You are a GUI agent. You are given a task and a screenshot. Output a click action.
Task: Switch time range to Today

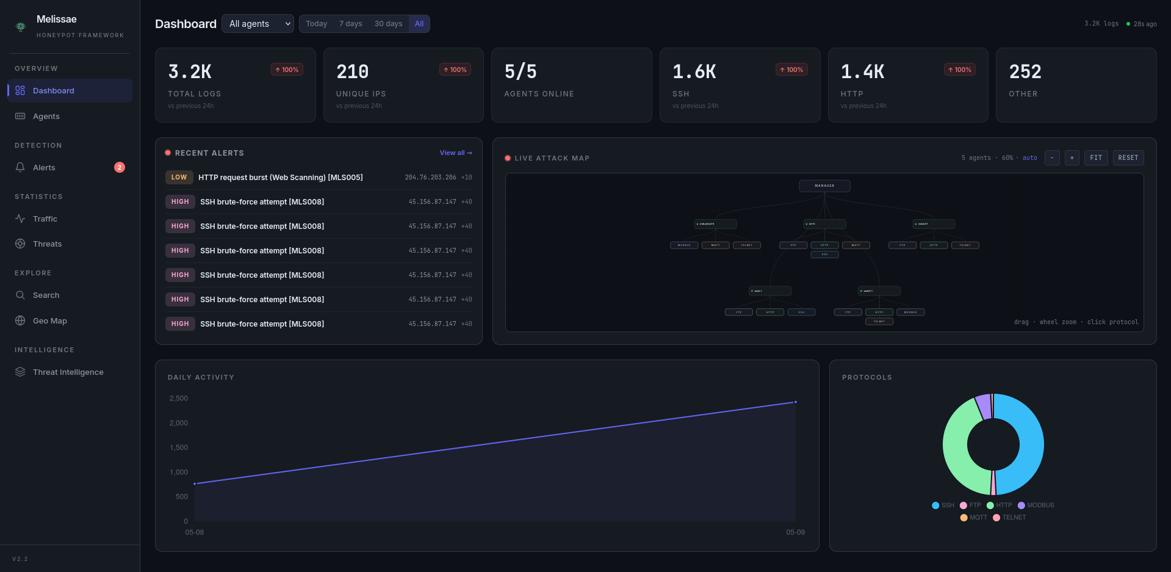(316, 24)
